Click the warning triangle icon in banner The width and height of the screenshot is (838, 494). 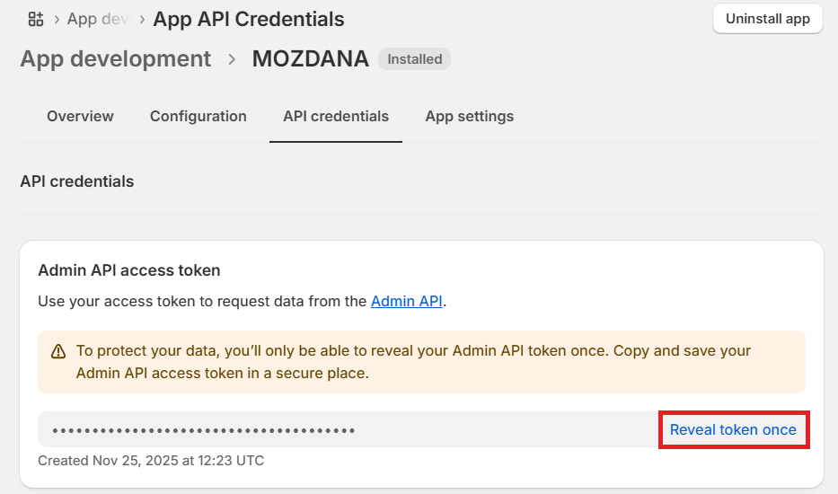pos(58,351)
